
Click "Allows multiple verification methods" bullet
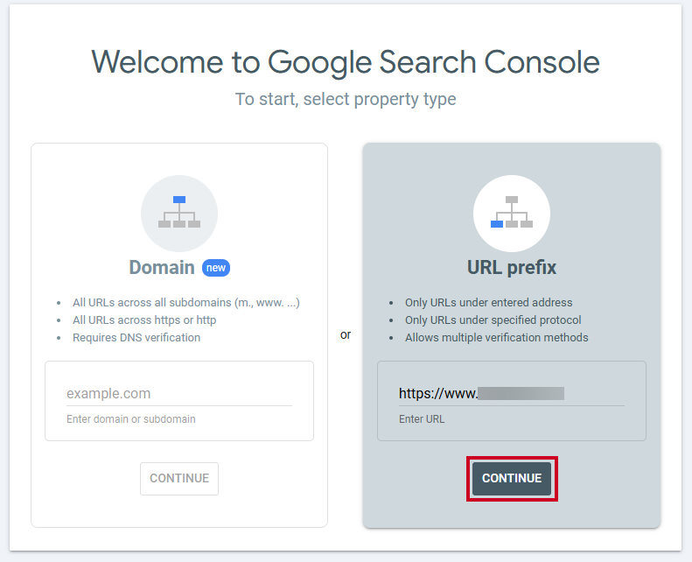coord(497,338)
